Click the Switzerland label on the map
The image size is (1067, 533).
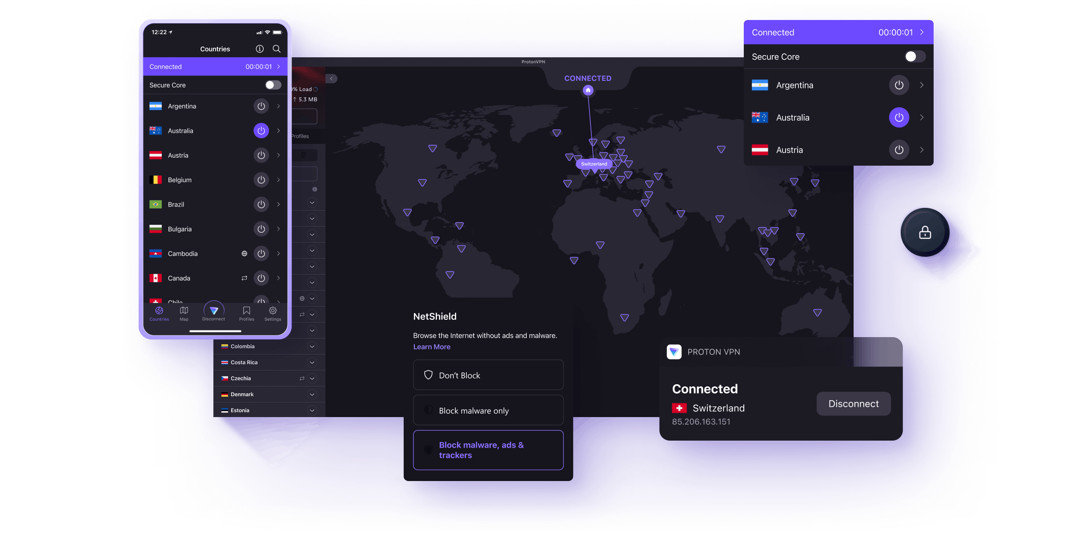(594, 164)
